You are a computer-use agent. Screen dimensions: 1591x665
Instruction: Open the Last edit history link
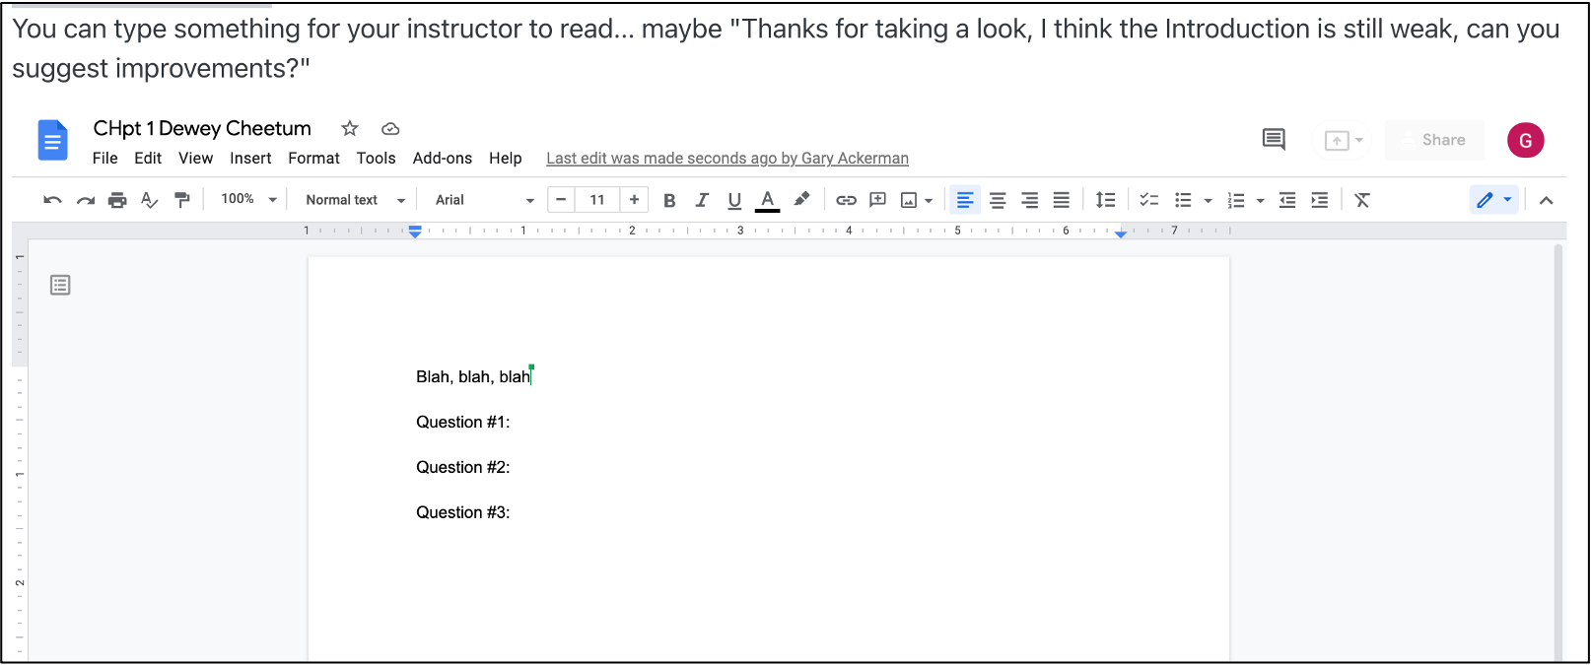(x=727, y=158)
